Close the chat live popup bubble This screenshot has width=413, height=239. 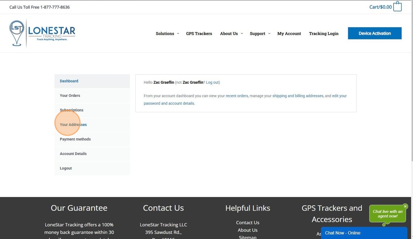405,206
